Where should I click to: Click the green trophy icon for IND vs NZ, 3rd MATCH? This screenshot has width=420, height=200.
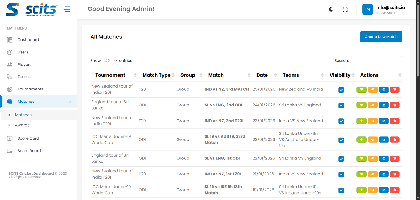(x=361, y=89)
